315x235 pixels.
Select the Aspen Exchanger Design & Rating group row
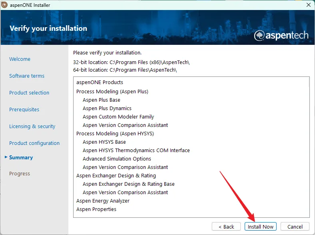point(116,176)
